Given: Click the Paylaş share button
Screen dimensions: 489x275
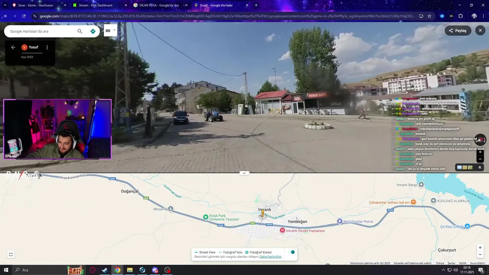Looking at the screenshot, I should tap(458, 31).
